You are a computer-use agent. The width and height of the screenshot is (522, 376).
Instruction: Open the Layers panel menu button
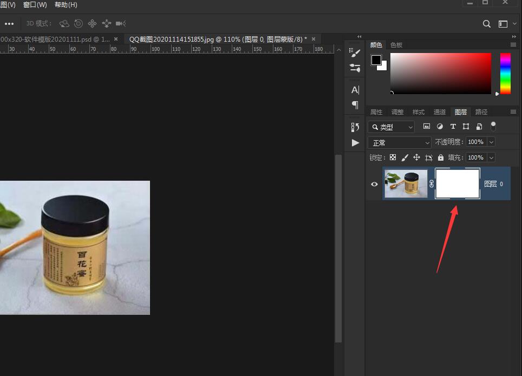tap(513, 112)
